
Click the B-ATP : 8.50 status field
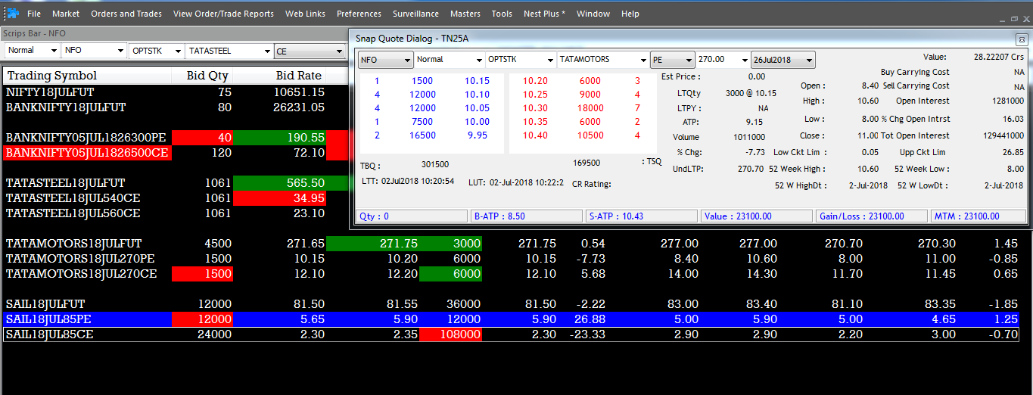tap(527, 216)
